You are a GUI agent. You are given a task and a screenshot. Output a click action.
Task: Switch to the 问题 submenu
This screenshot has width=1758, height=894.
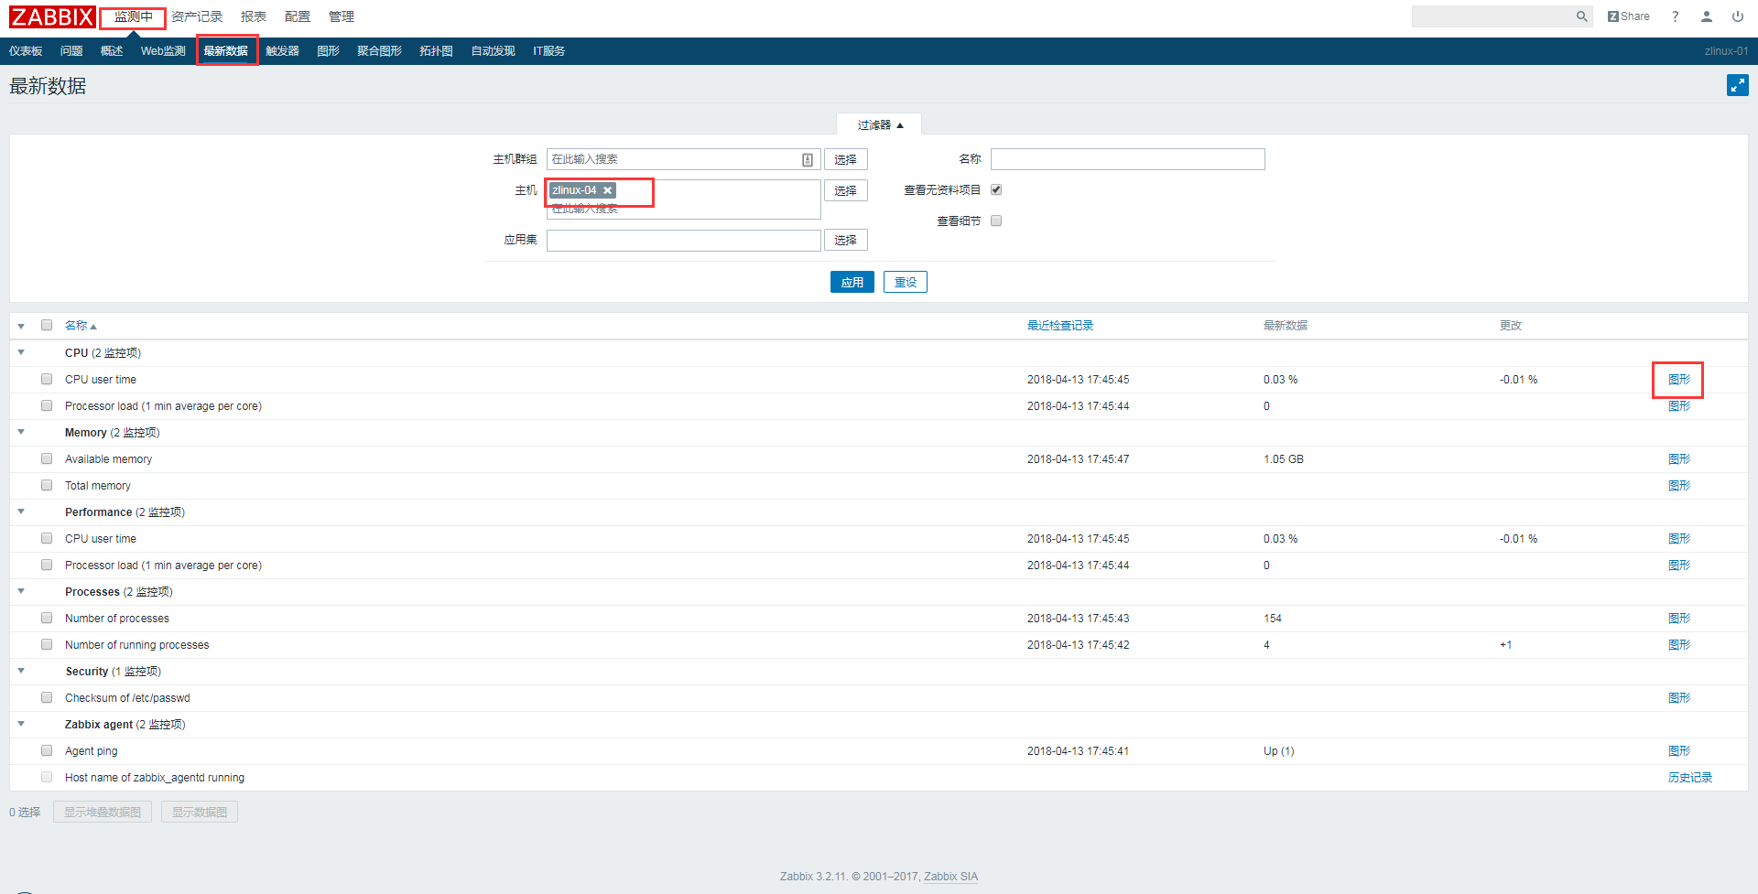coord(71,51)
